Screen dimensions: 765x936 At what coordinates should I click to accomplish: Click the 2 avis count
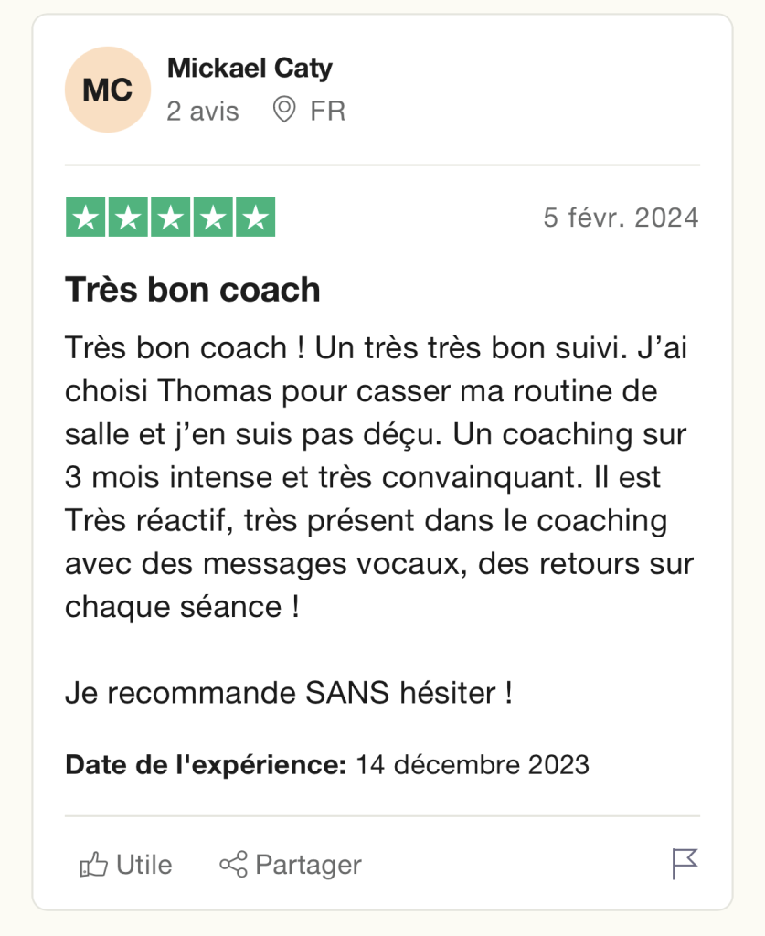pos(203,111)
